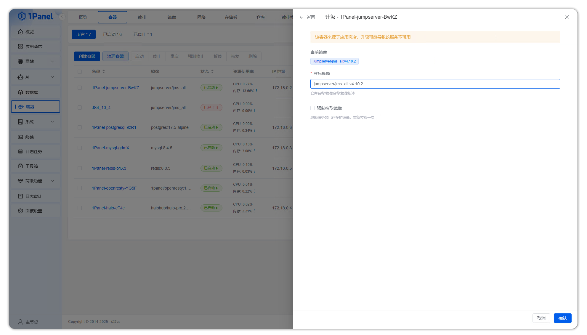Viewport: 587px width, 335px height.
Task: Switch to the 仓库 tab
Action: pos(261,17)
